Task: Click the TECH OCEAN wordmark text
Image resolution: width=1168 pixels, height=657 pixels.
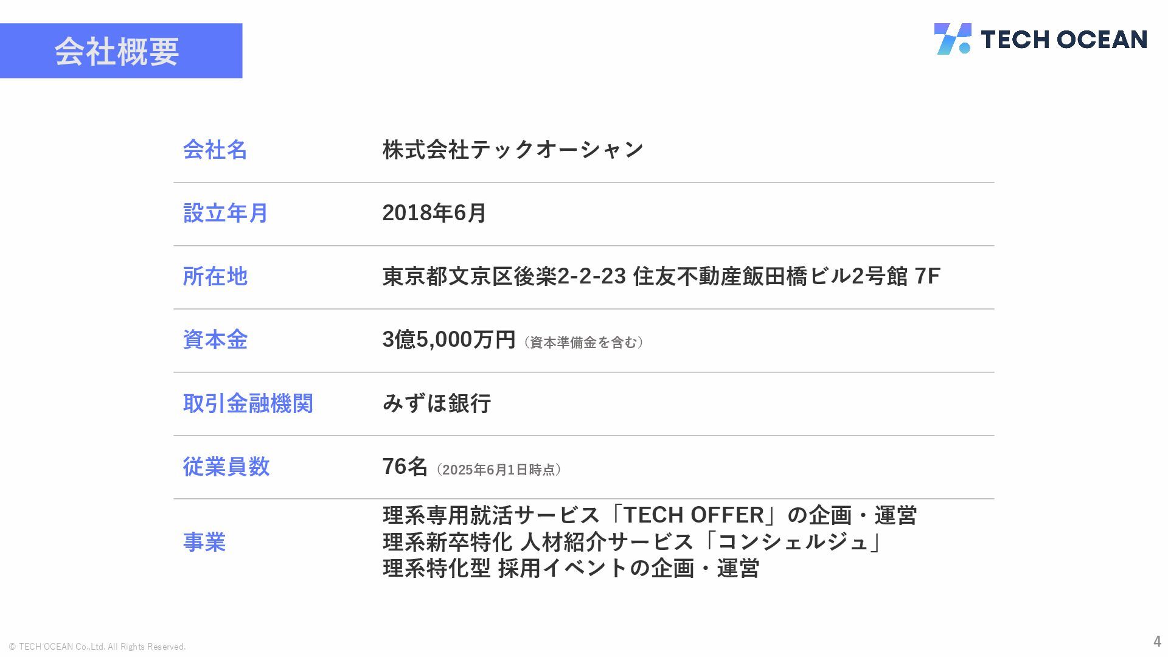Action: pyautogui.click(x=1064, y=40)
